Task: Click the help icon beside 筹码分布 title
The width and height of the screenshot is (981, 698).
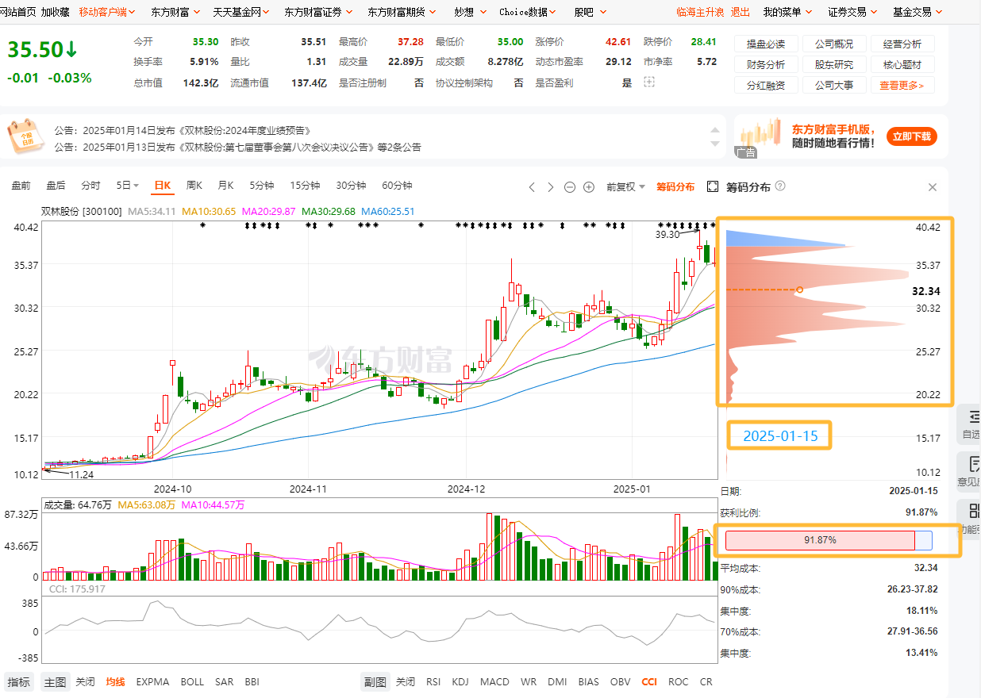Action: click(780, 186)
